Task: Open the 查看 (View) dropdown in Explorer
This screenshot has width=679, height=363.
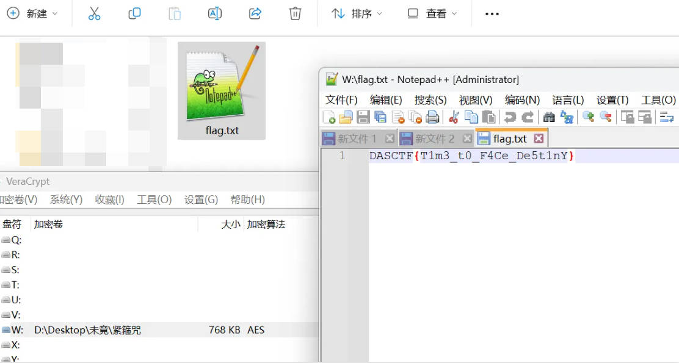Action: (x=432, y=13)
